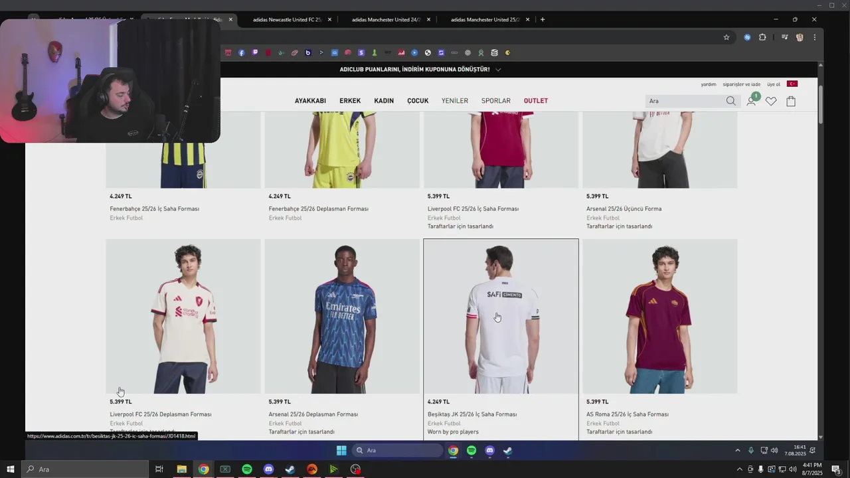Screen dimensions: 850x478
Task: Click the Turkish flag country selector
Action: 792,84
